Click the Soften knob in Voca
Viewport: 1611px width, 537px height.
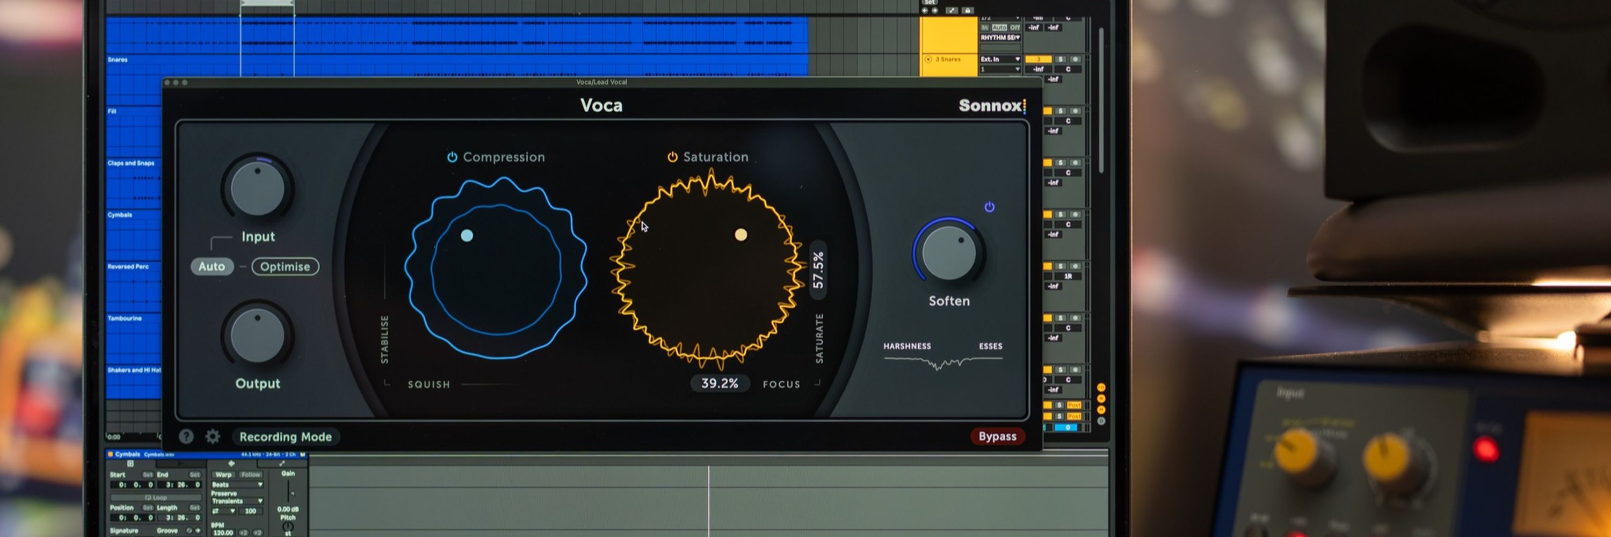click(x=949, y=253)
